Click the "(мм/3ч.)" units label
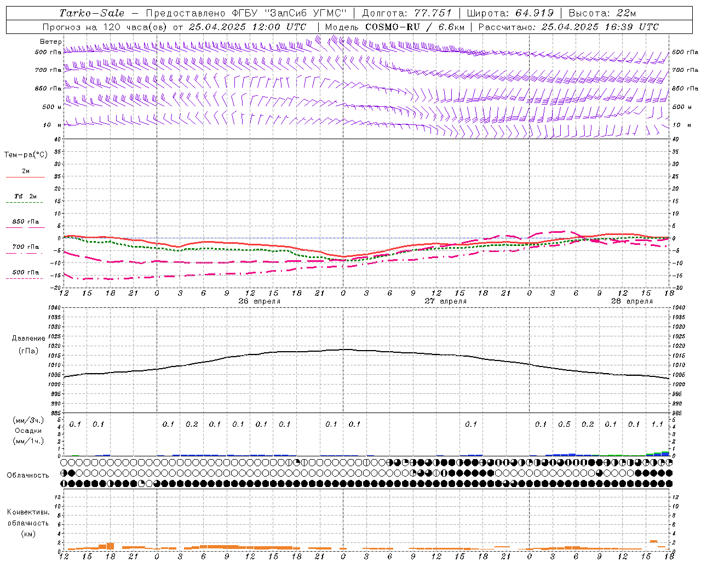The width and height of the screenshot is (701, 561). (28, 420)
